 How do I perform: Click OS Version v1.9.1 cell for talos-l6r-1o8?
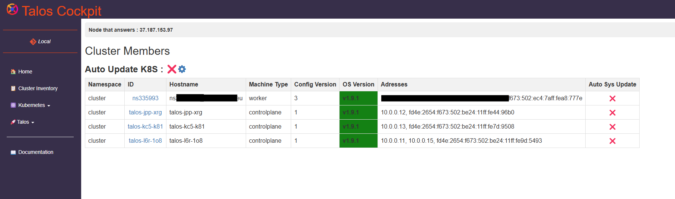pyautogui.click(x=359, y=141)
